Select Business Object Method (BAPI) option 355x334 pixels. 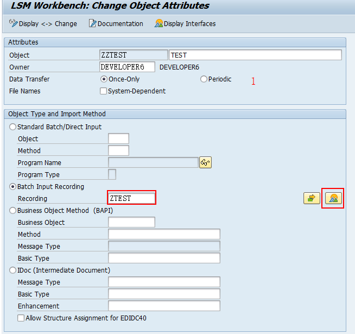(x=12, y=211)
